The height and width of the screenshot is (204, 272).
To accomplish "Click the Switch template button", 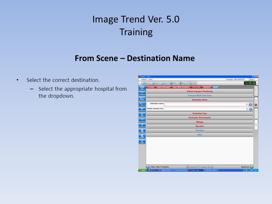I will point(251,79).
